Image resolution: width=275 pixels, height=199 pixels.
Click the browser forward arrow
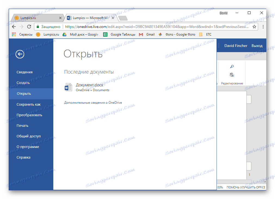tap(21, 27)
